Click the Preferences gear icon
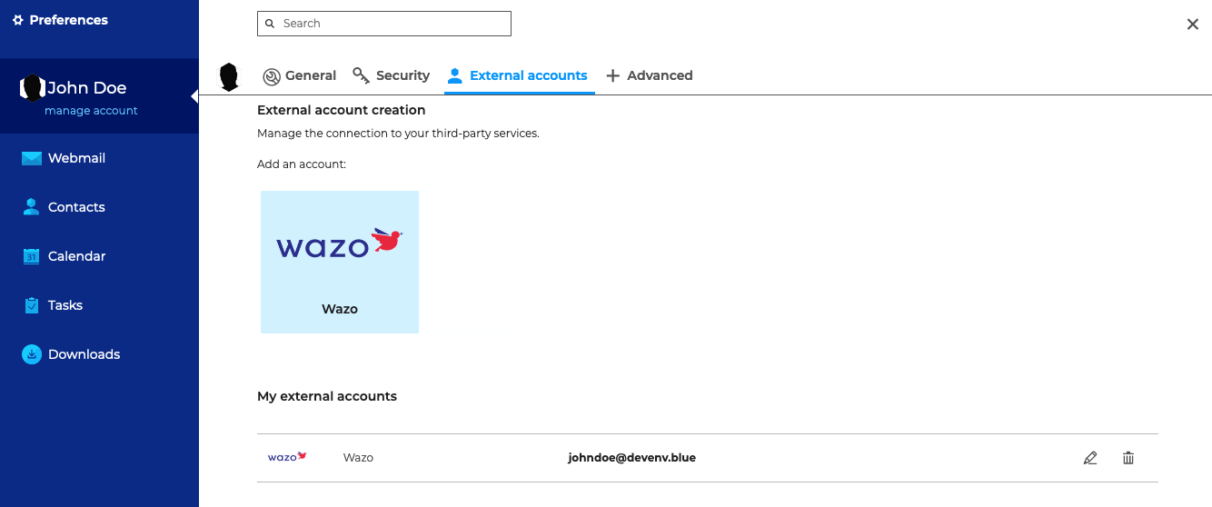 pos(18,20)
